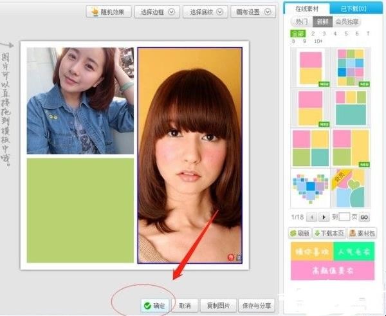Screen dimensions: 386x316
Task: Open the 选择底纹 background pattern dropdown
Action: [205, 12]
